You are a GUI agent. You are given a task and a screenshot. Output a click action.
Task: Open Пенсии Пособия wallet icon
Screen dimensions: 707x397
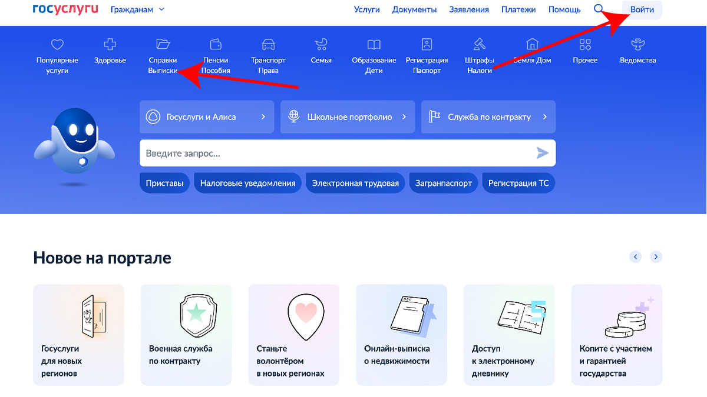(216, 44)
